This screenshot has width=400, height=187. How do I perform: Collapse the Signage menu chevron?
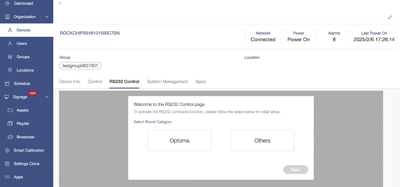47,97
